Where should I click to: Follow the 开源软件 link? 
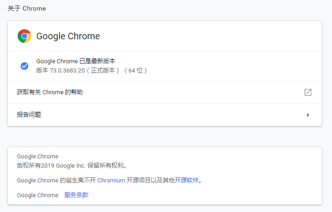coord(187,180)
